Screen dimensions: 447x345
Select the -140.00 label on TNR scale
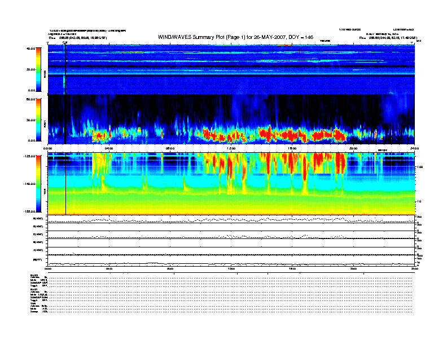pos(30,184)
